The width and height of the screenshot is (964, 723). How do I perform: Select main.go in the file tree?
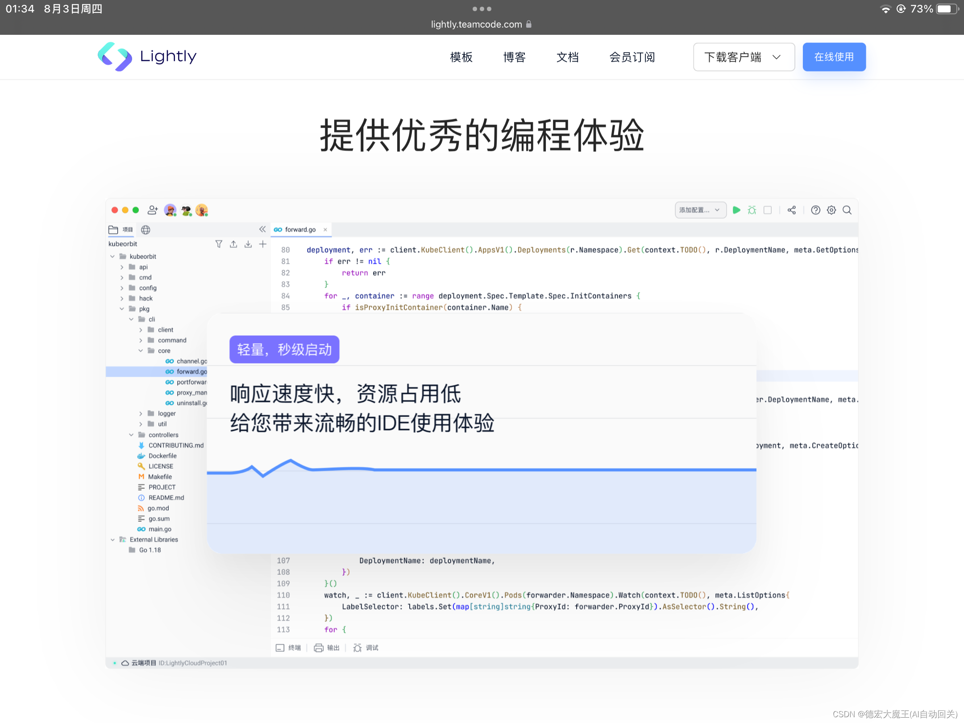coord(160,529)
